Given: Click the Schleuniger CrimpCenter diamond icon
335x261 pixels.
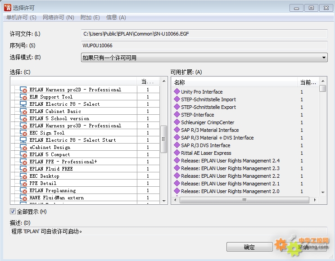Looking at the screenshot, I should [177, 122].
